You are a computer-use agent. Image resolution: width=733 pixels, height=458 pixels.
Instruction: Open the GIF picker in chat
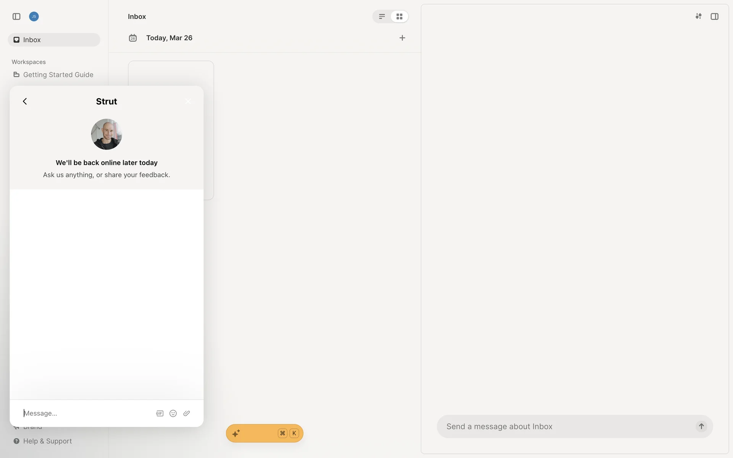click(x=160, y=413)
